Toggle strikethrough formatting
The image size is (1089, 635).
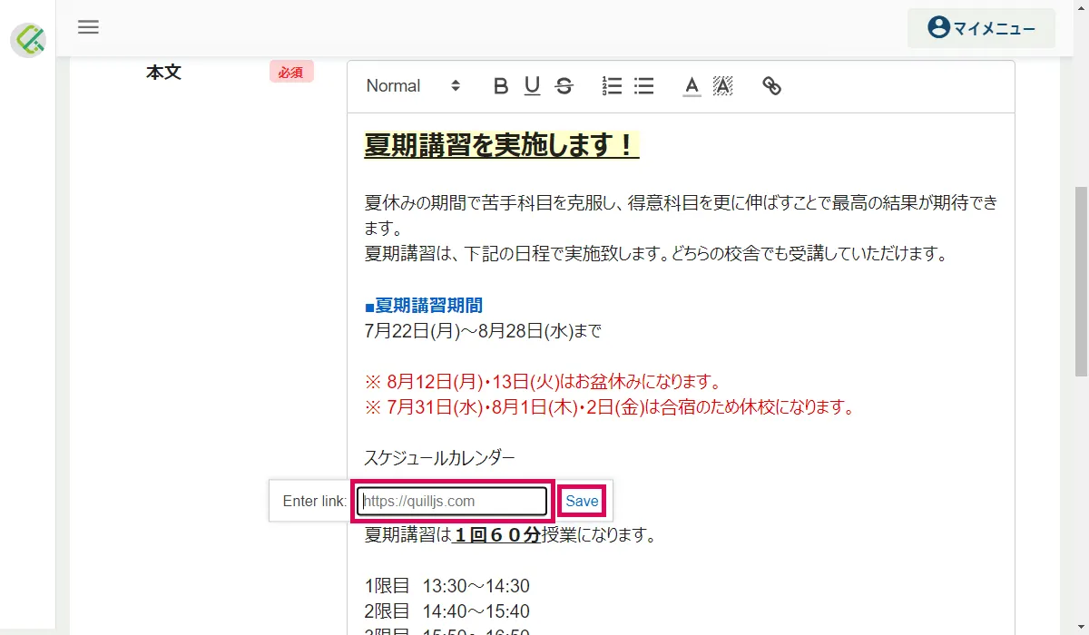(x=564, y=86)
